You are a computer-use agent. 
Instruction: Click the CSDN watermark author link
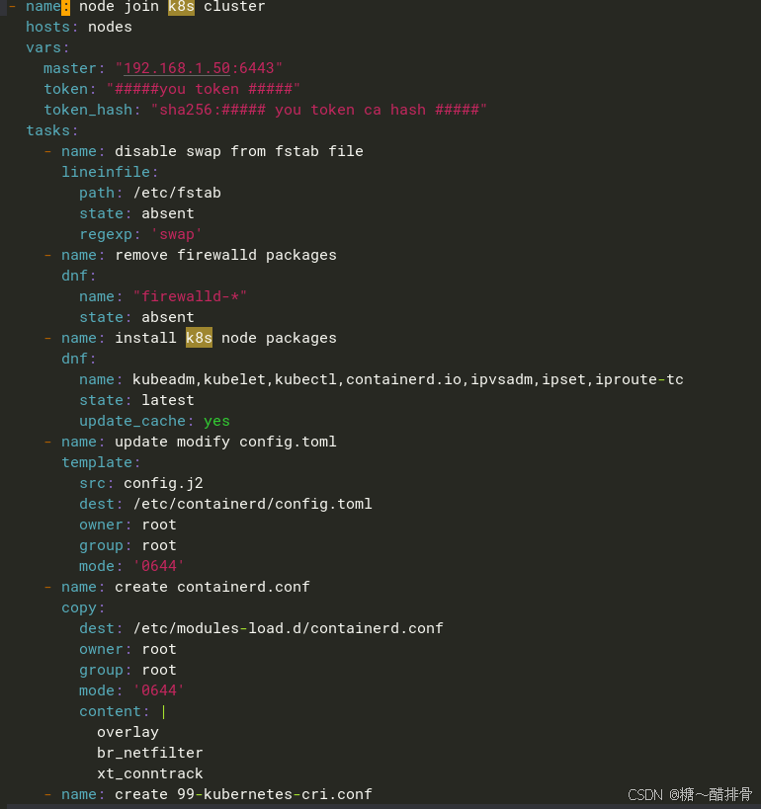pos(690,794)
